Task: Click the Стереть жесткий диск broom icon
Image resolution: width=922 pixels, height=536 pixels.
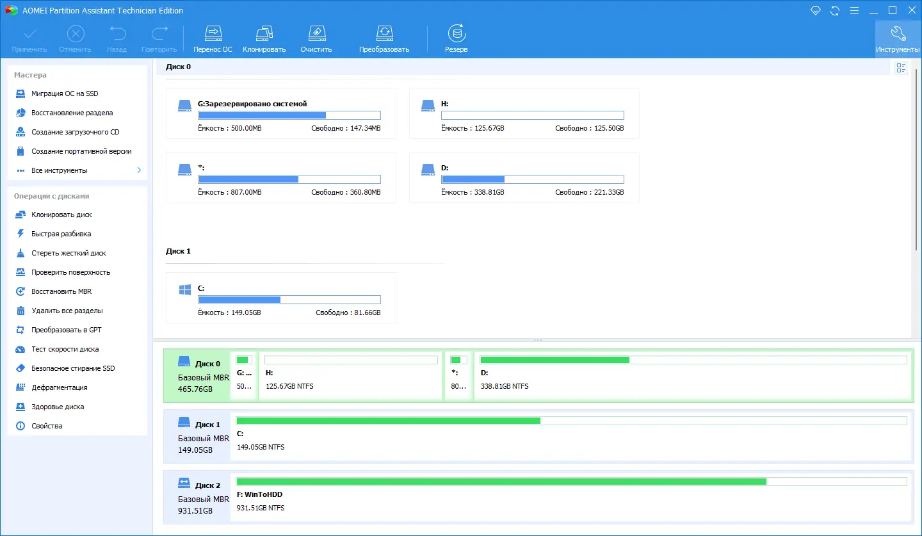Action: pyautogui.click(x=20, y=253)
